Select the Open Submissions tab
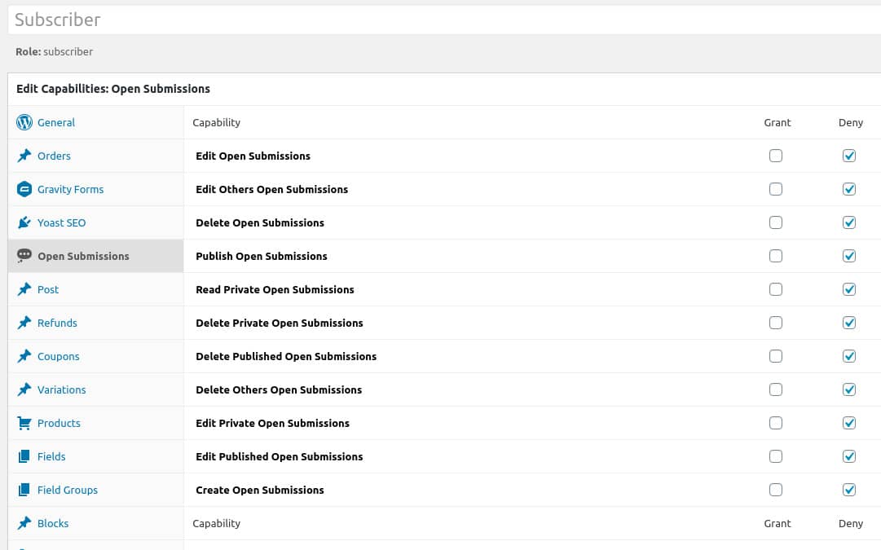The width and height of the screenshot is (881, 550). pos(95,256)
